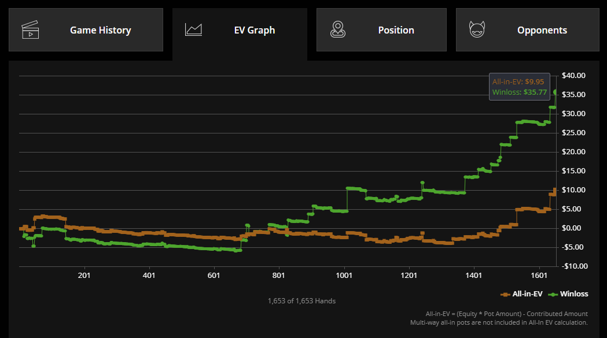607x338 pixels.
Task: Click the 201 x-axis label
Action: (84, 276)
